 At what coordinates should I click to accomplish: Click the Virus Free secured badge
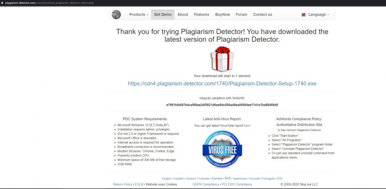click(222, 149)
